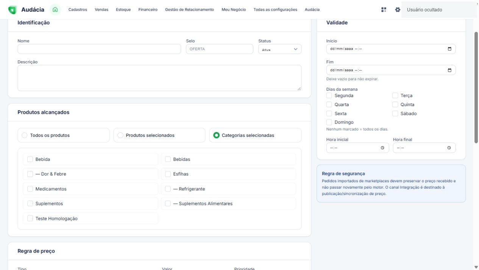The height and width of the screenshot is (270, 479).
Task: Check the Teste Homologação category
Action: tap(30, 218)
